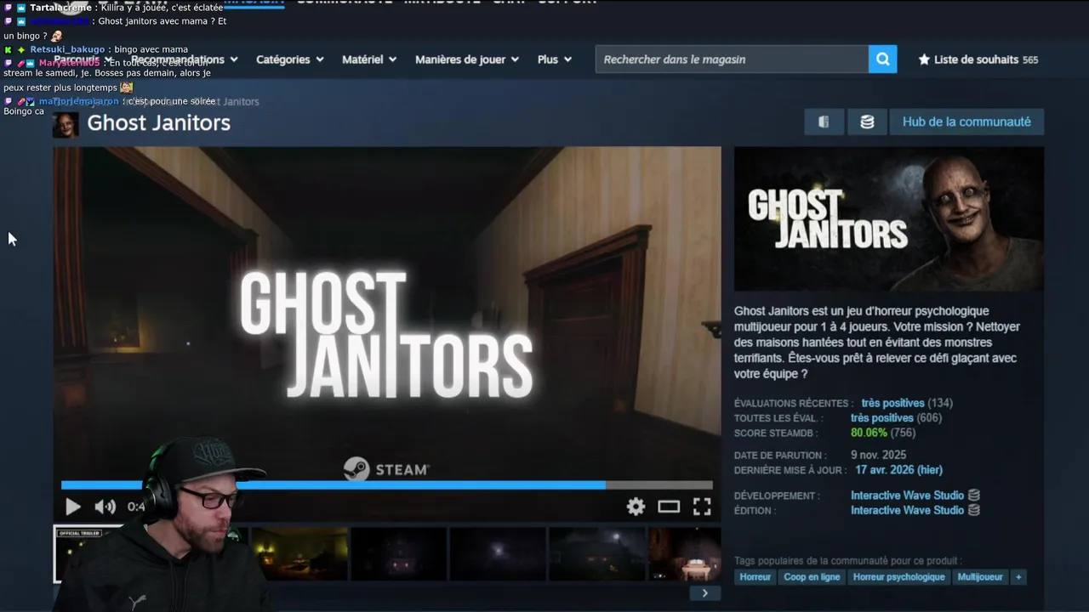Select the Horreur psychologique tag
The width and height of the screenshot is (1089, 612).
[x=898, y=577]
